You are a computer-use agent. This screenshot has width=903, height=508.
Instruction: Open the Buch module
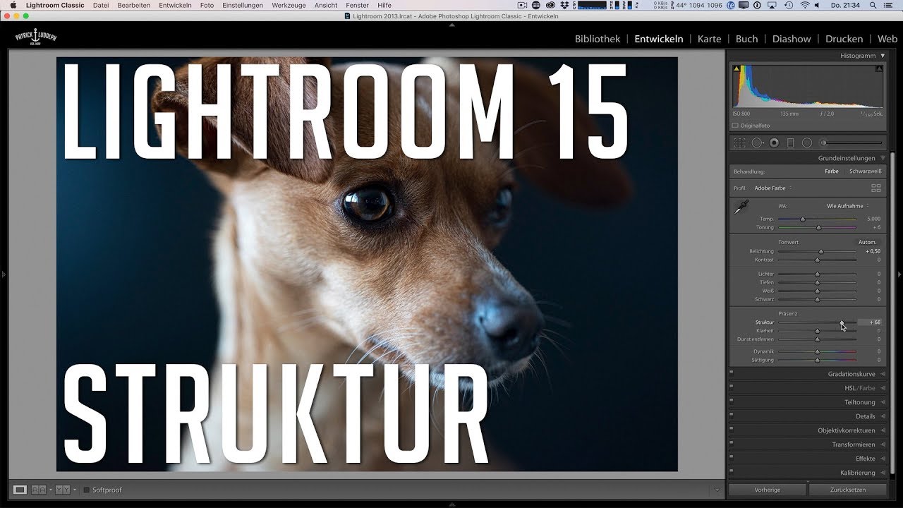746,39
